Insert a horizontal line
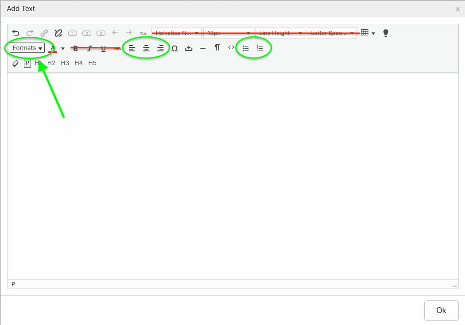 tap(203, 48)
